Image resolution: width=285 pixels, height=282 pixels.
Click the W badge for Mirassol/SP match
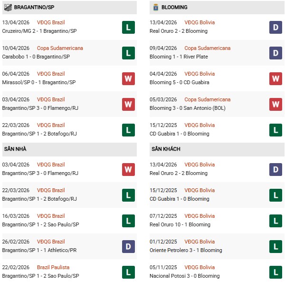click(x=128, y=78)
